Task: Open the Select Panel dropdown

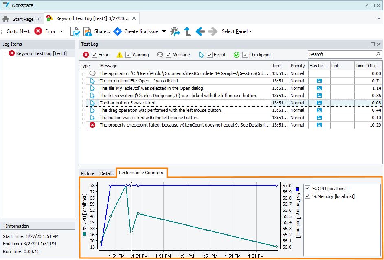Action: 237,31
